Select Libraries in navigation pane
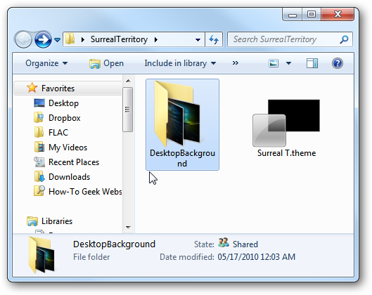 tap(57, 221)
